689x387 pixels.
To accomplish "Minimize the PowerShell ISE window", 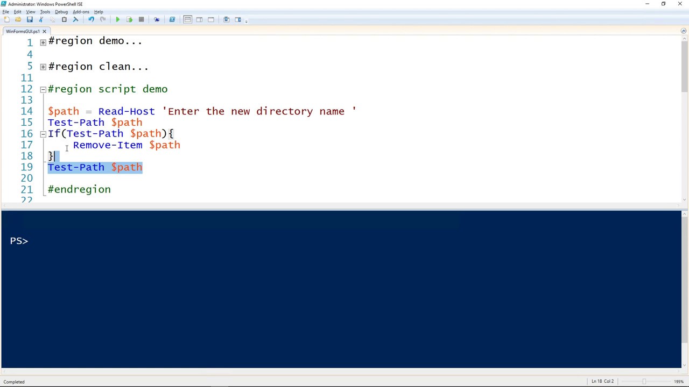I will (x=647, y=4).
